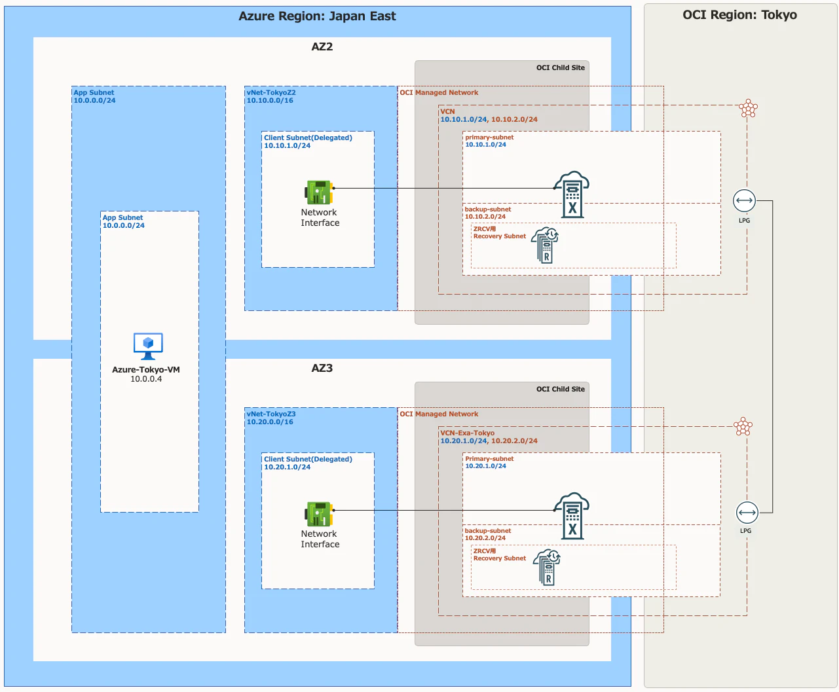
Task: Select "Client Subnet(Delegated)" label in vNet-TokyoZ3
Action: (308, 460)
